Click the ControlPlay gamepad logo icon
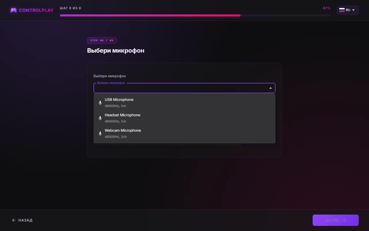The image size is (369, 231). tap(14, 10)
